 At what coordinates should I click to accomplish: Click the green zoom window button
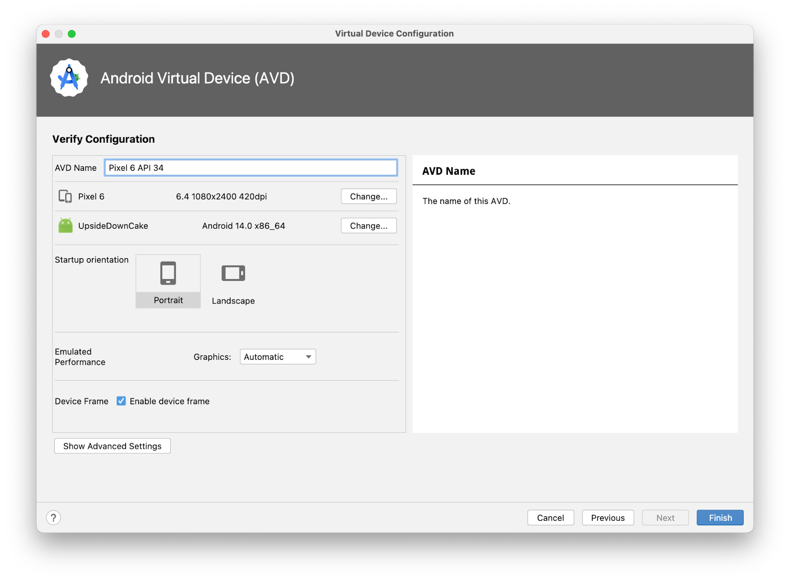72,34
